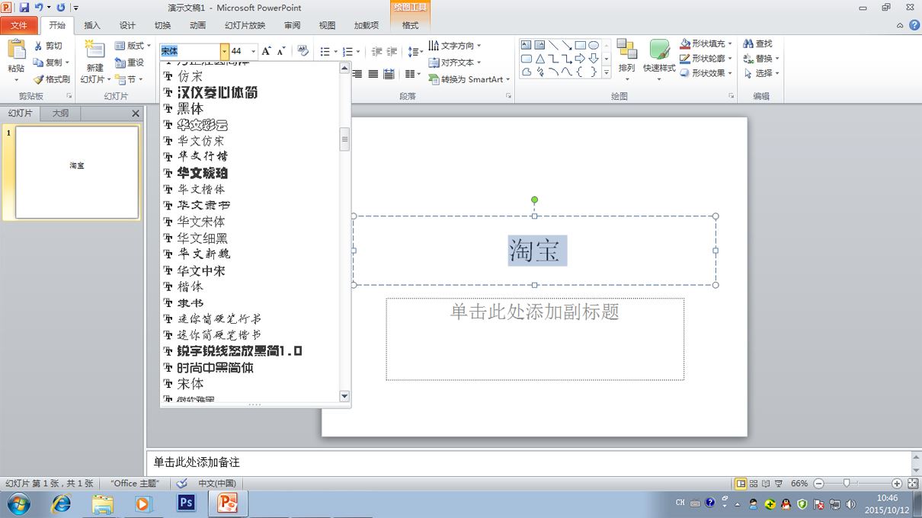The image size is (922, 518).
Task: Open the Shape Outline (形状轮廓) dropdown
Action: (x=706, y=58)
